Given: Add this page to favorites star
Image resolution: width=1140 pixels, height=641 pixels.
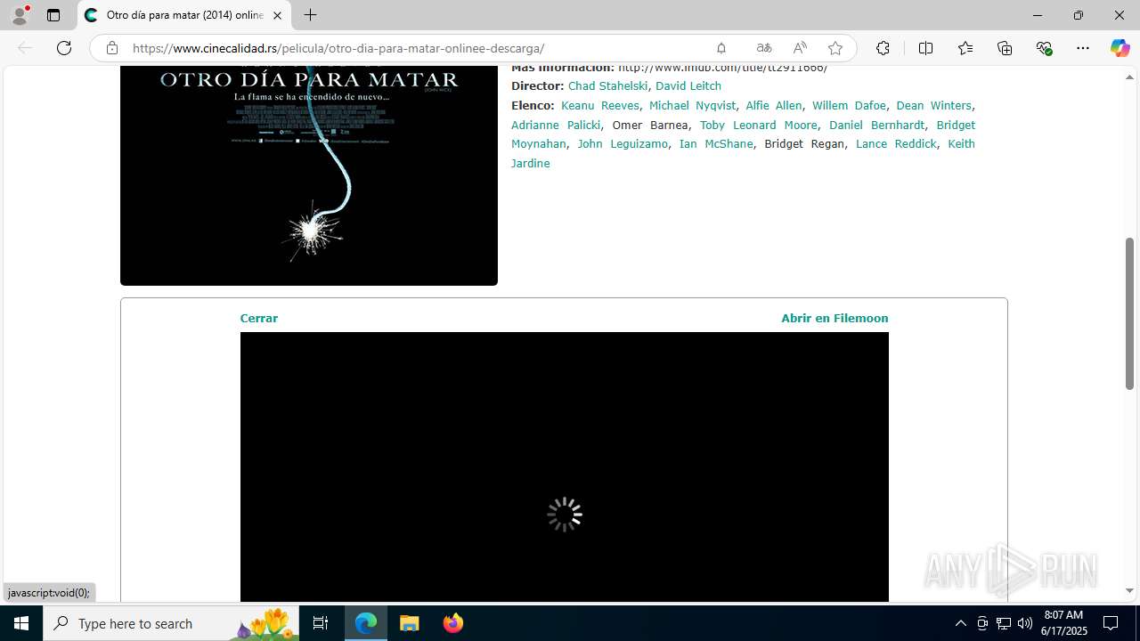Looking at the screenshot, I should click(835, 48).
